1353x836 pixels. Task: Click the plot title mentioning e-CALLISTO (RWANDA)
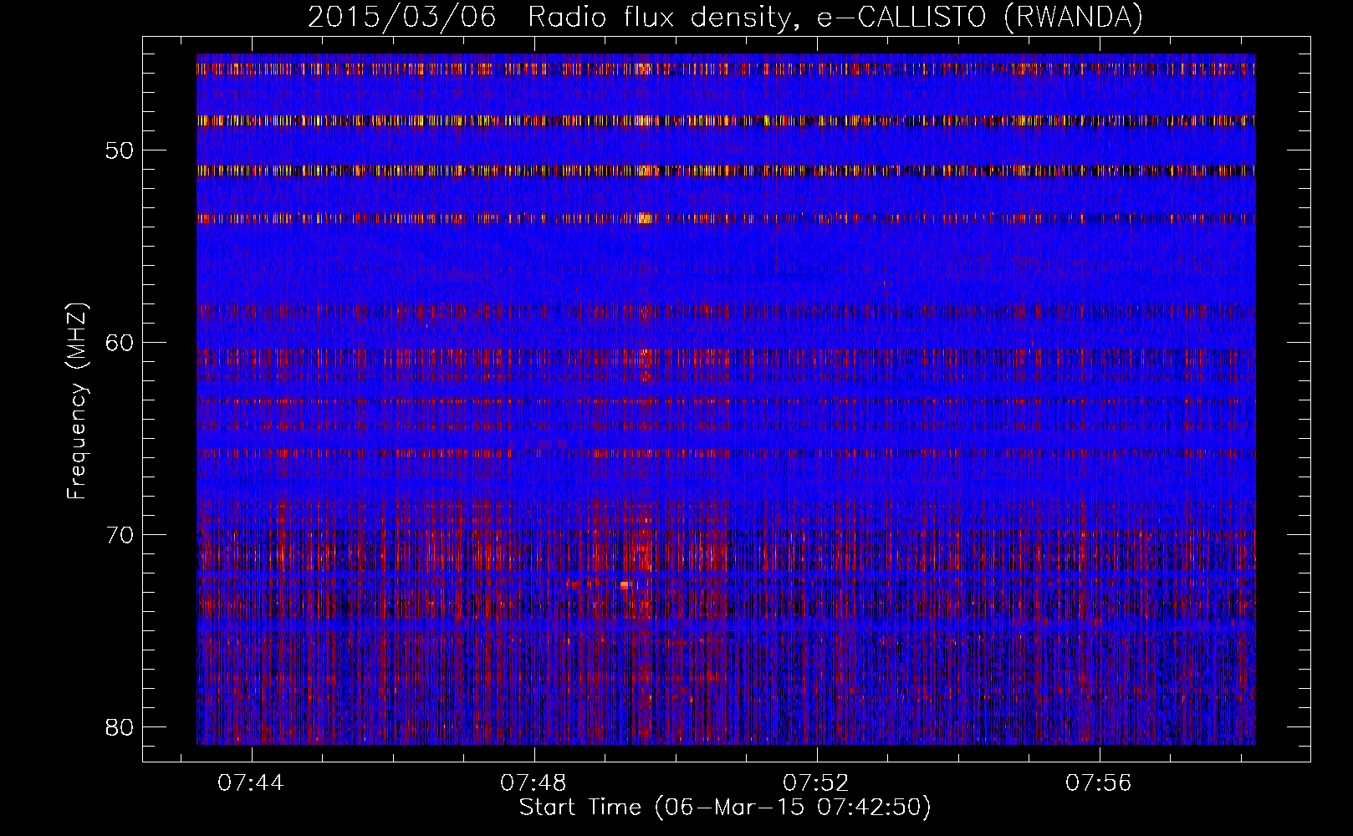(x=725, y=17)
